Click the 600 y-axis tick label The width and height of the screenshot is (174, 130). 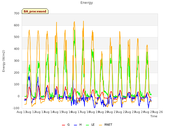pyautogui.click(x=17, y=25)
